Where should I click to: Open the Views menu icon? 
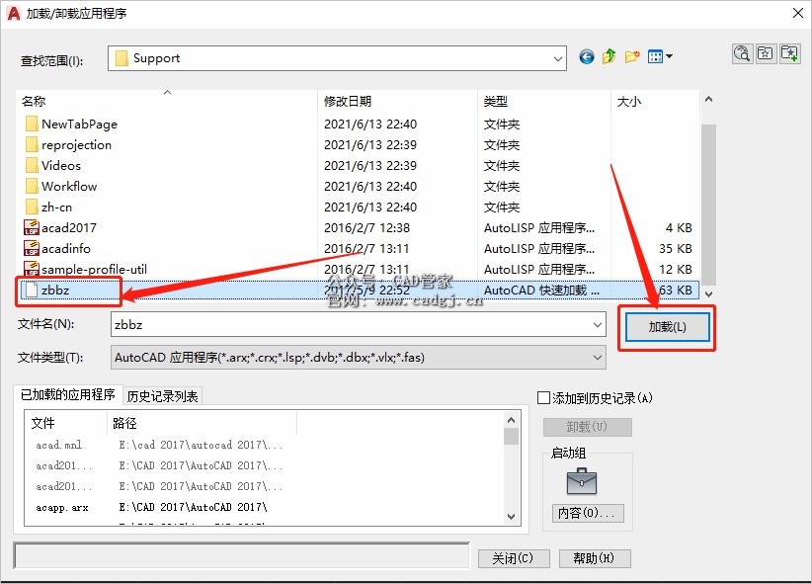pyautogui.click(x=660, y=56)
